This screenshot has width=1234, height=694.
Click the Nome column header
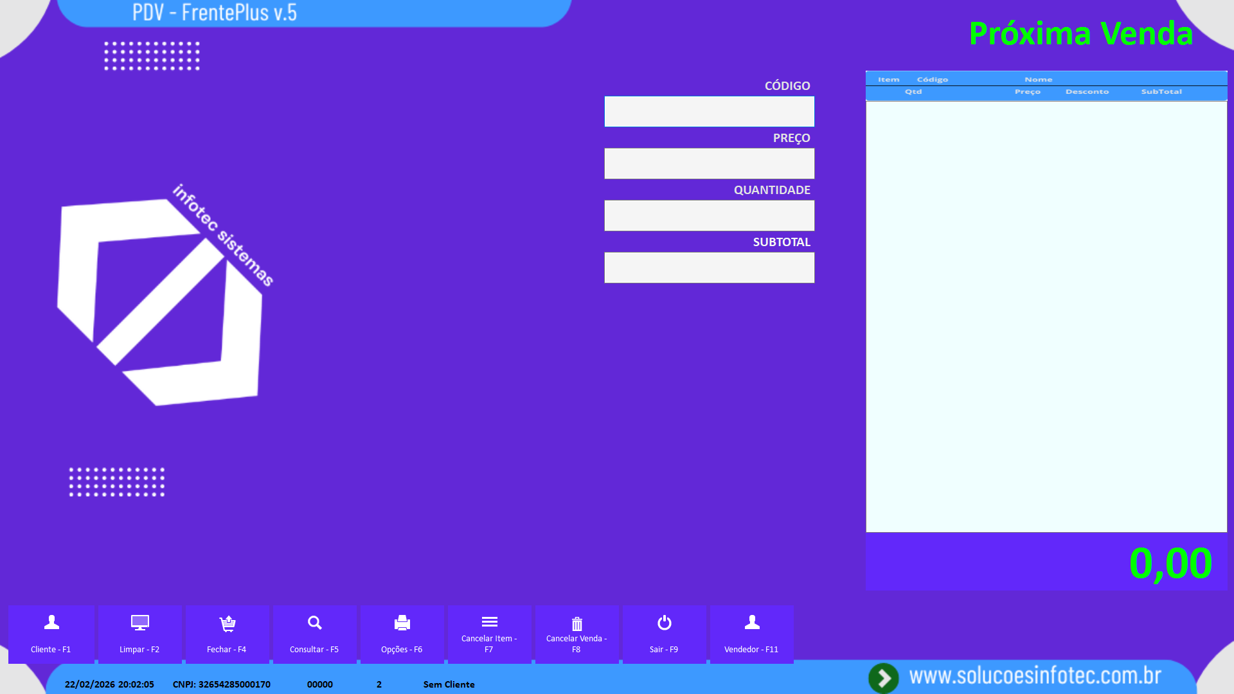1038,80
